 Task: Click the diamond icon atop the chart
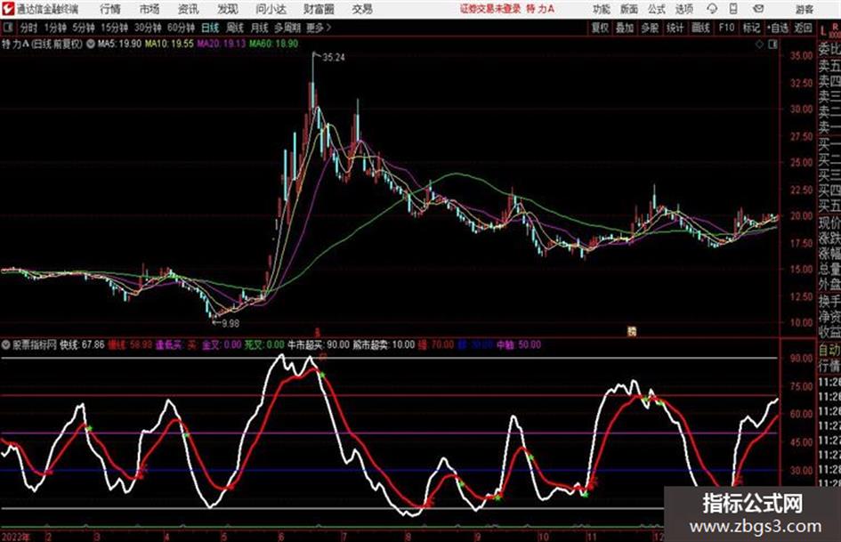(759, 44)
